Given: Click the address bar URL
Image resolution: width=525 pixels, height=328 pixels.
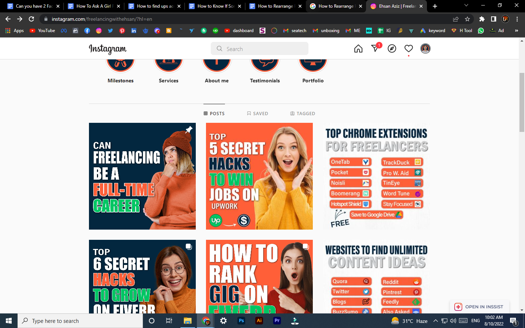Looking at the screenshot, I should (102, 19).
